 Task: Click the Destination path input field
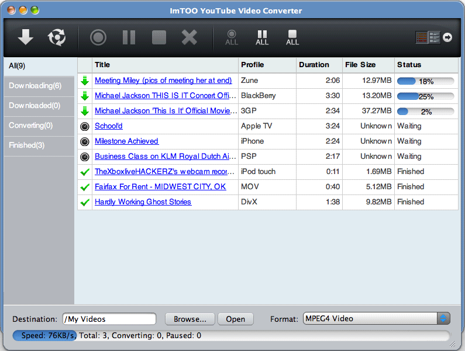point(109,319)
